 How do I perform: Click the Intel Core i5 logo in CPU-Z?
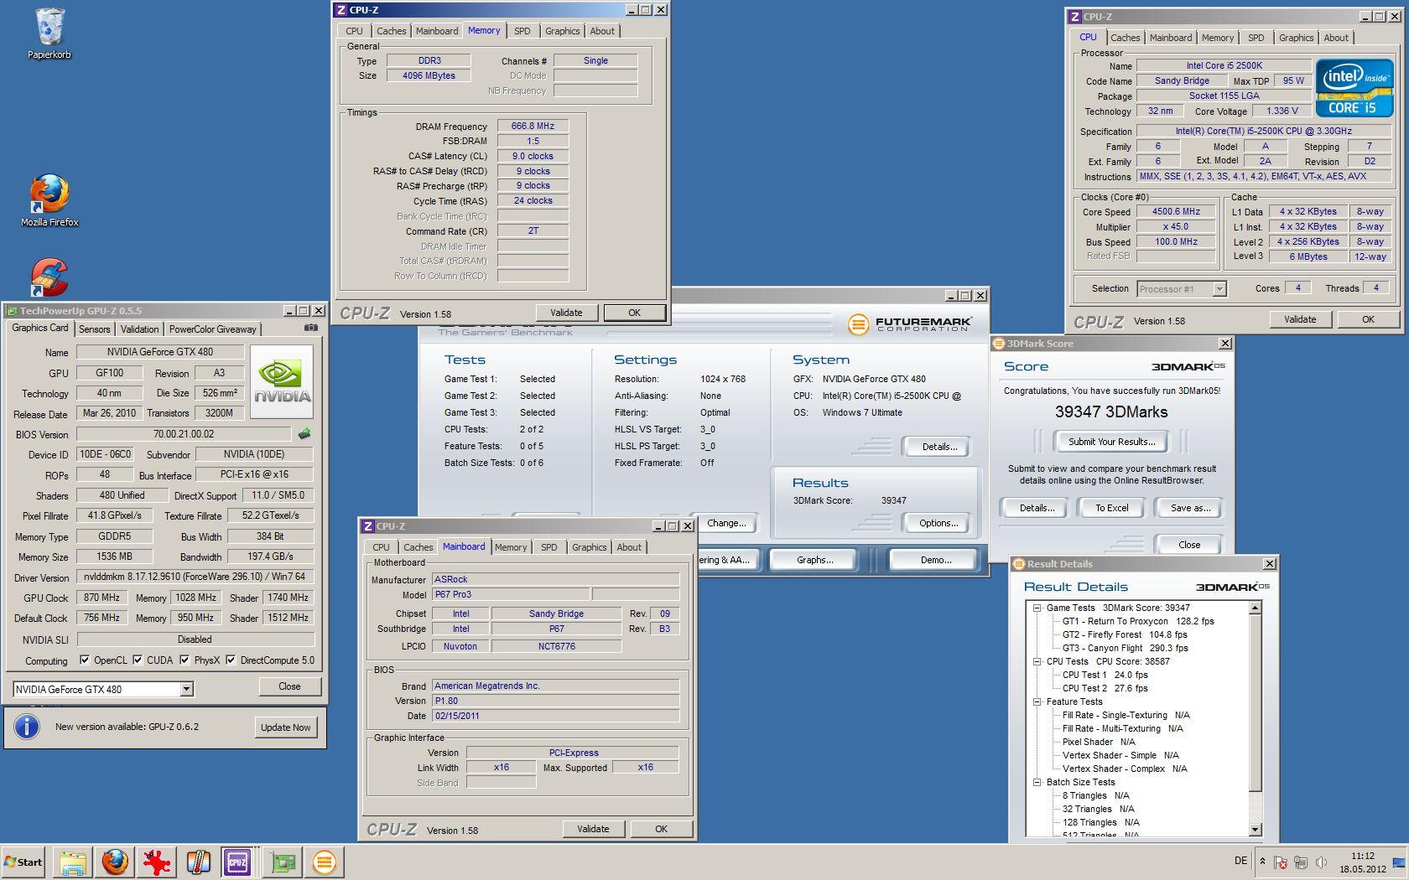(1354, 88)
